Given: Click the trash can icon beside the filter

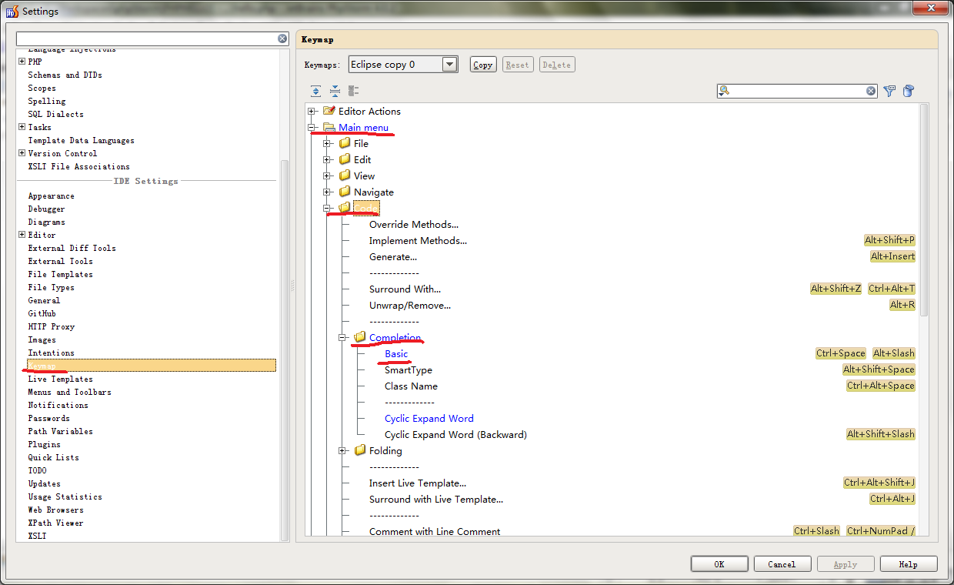Looking at the screenshot, I should 909,91.
